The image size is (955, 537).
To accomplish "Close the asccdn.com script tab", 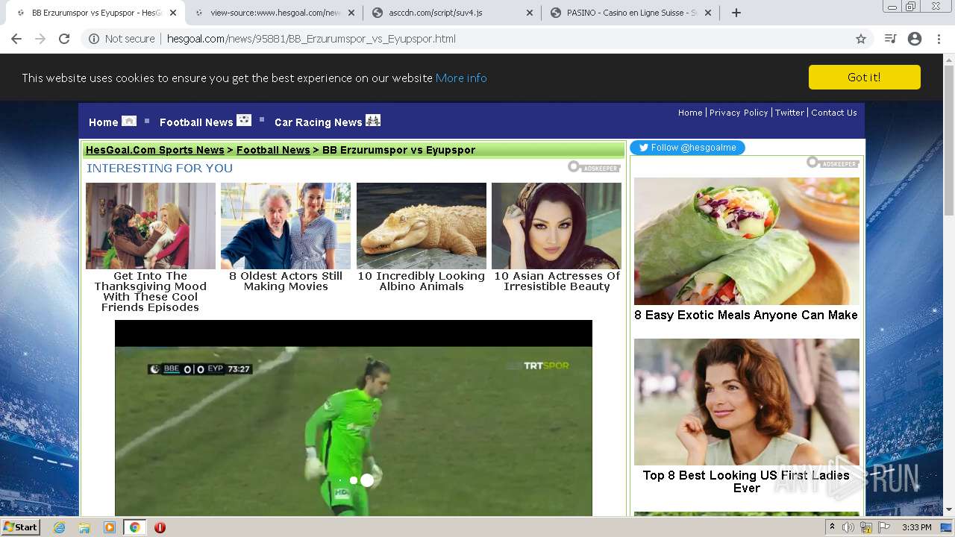I will pyautogui.click(x=530, y=13).
